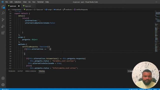Click the 'props:{' line

point(22,37)
